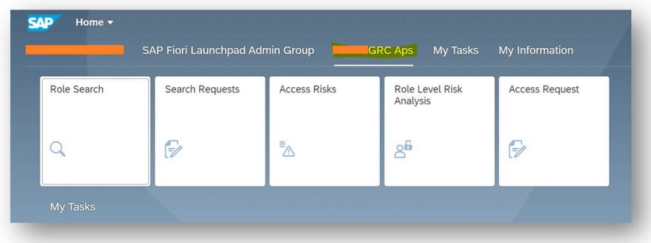Viewport: 651px width, 243px height.
Task: Switch to SAP Fiori Launchpad Admin Group tab
Action: (x=228, y=50)
